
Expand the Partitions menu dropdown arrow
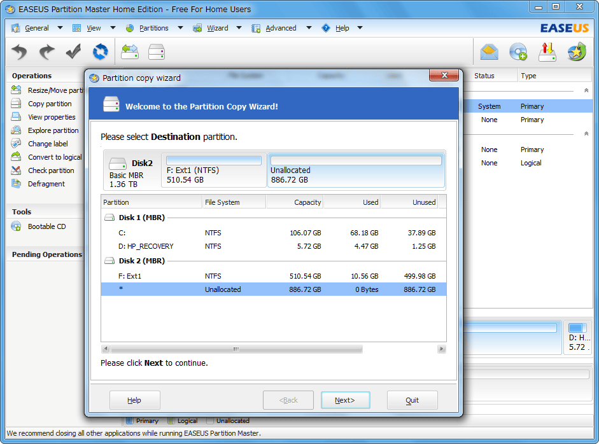pos(180,28)
